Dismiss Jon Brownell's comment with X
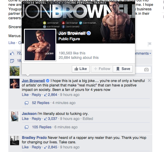The width and height of the screenshot is (164, 152). (149, 81)
